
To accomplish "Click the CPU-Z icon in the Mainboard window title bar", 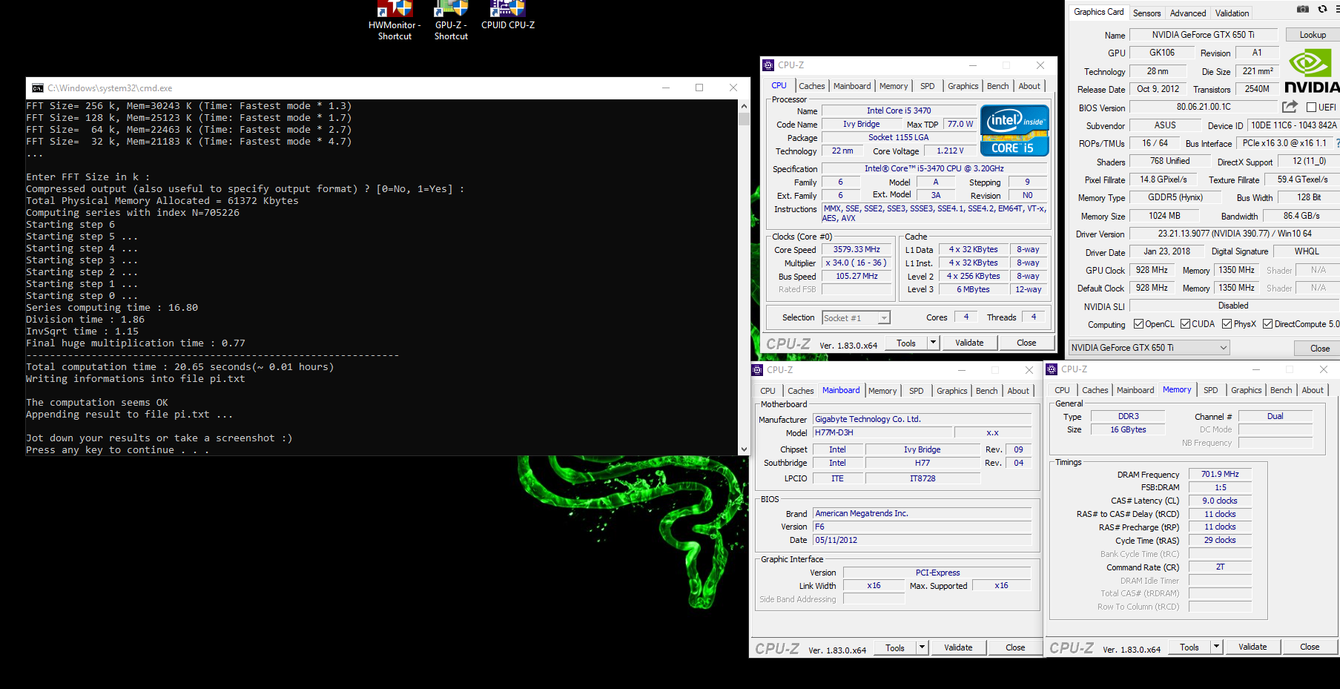I will (x=757, y=370).
